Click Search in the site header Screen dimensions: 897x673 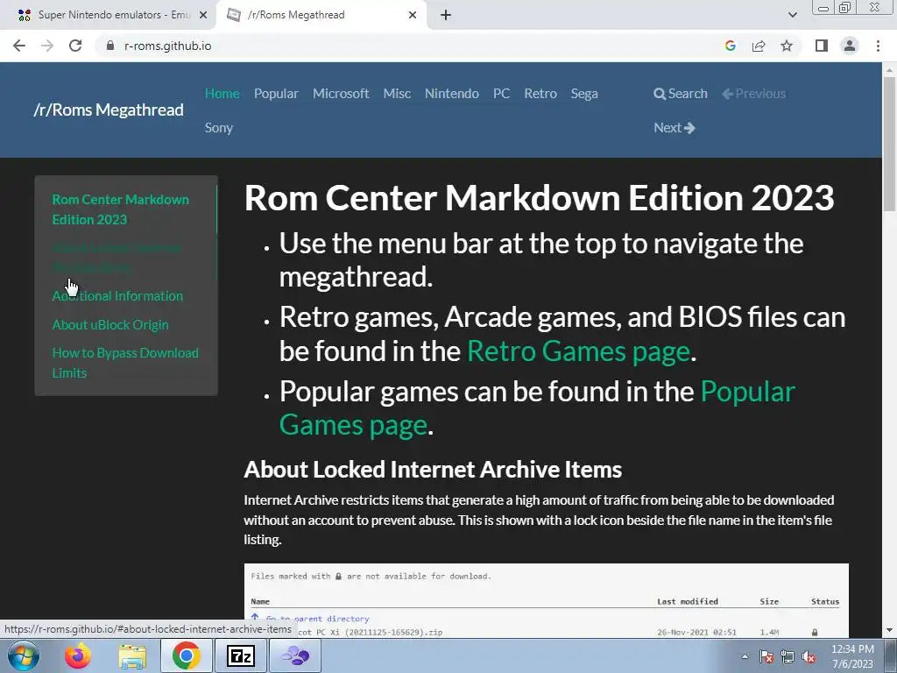pos(681,93)
